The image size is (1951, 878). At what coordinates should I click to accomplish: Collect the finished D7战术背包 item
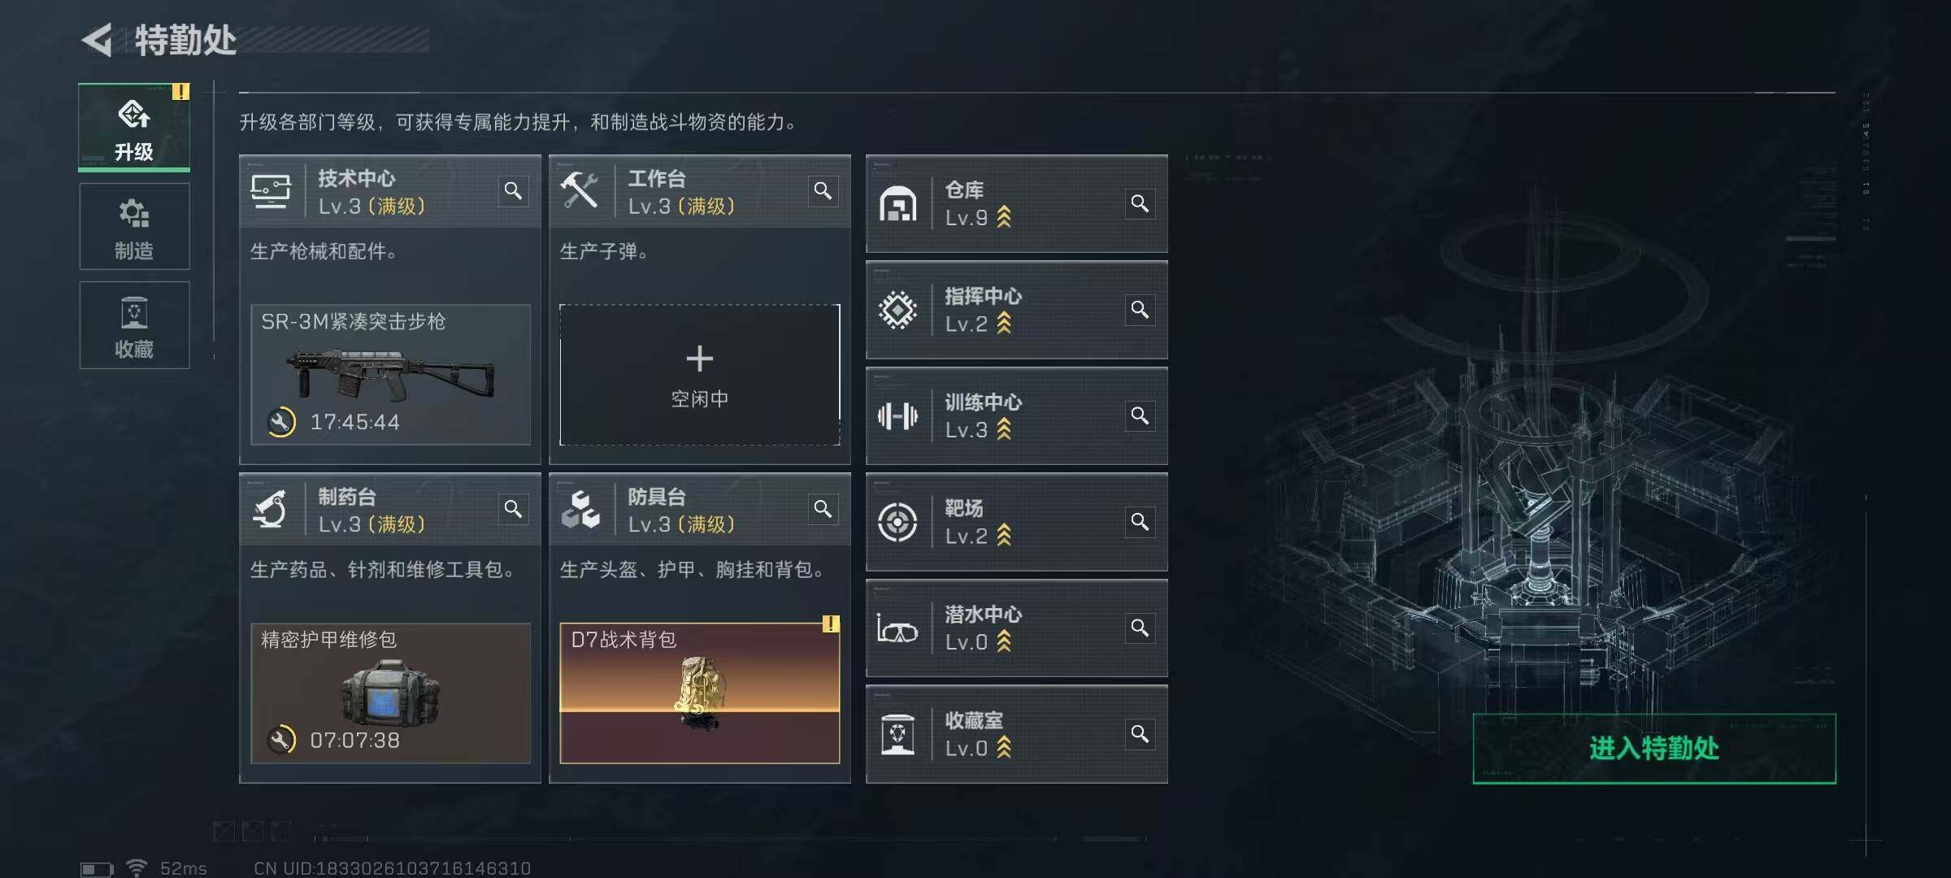coord(700,693)
